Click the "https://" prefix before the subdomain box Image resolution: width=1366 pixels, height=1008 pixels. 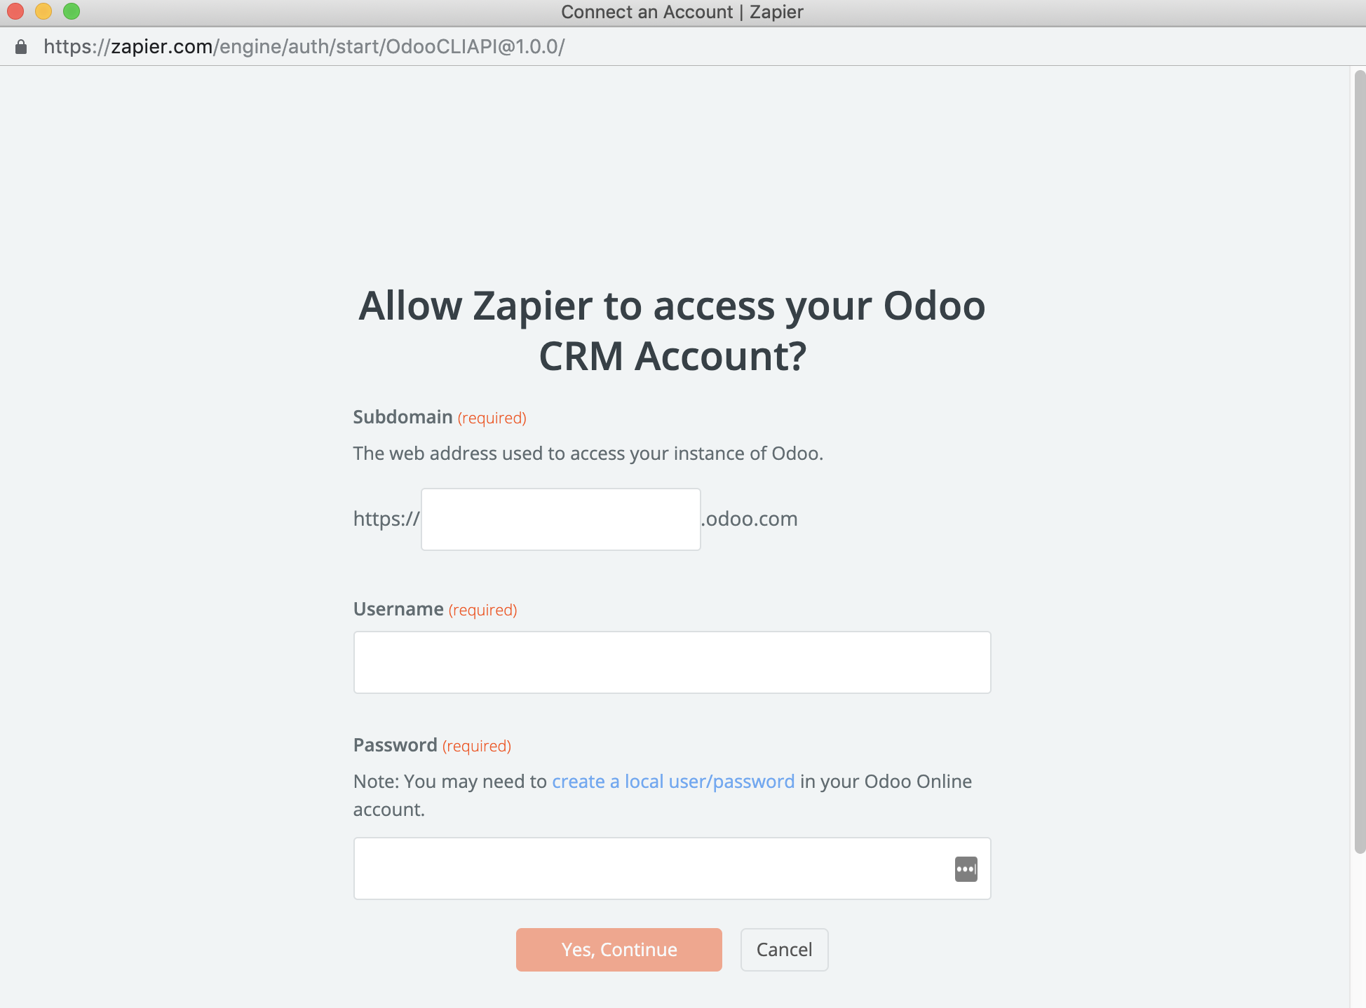click(x=386, y=519)
